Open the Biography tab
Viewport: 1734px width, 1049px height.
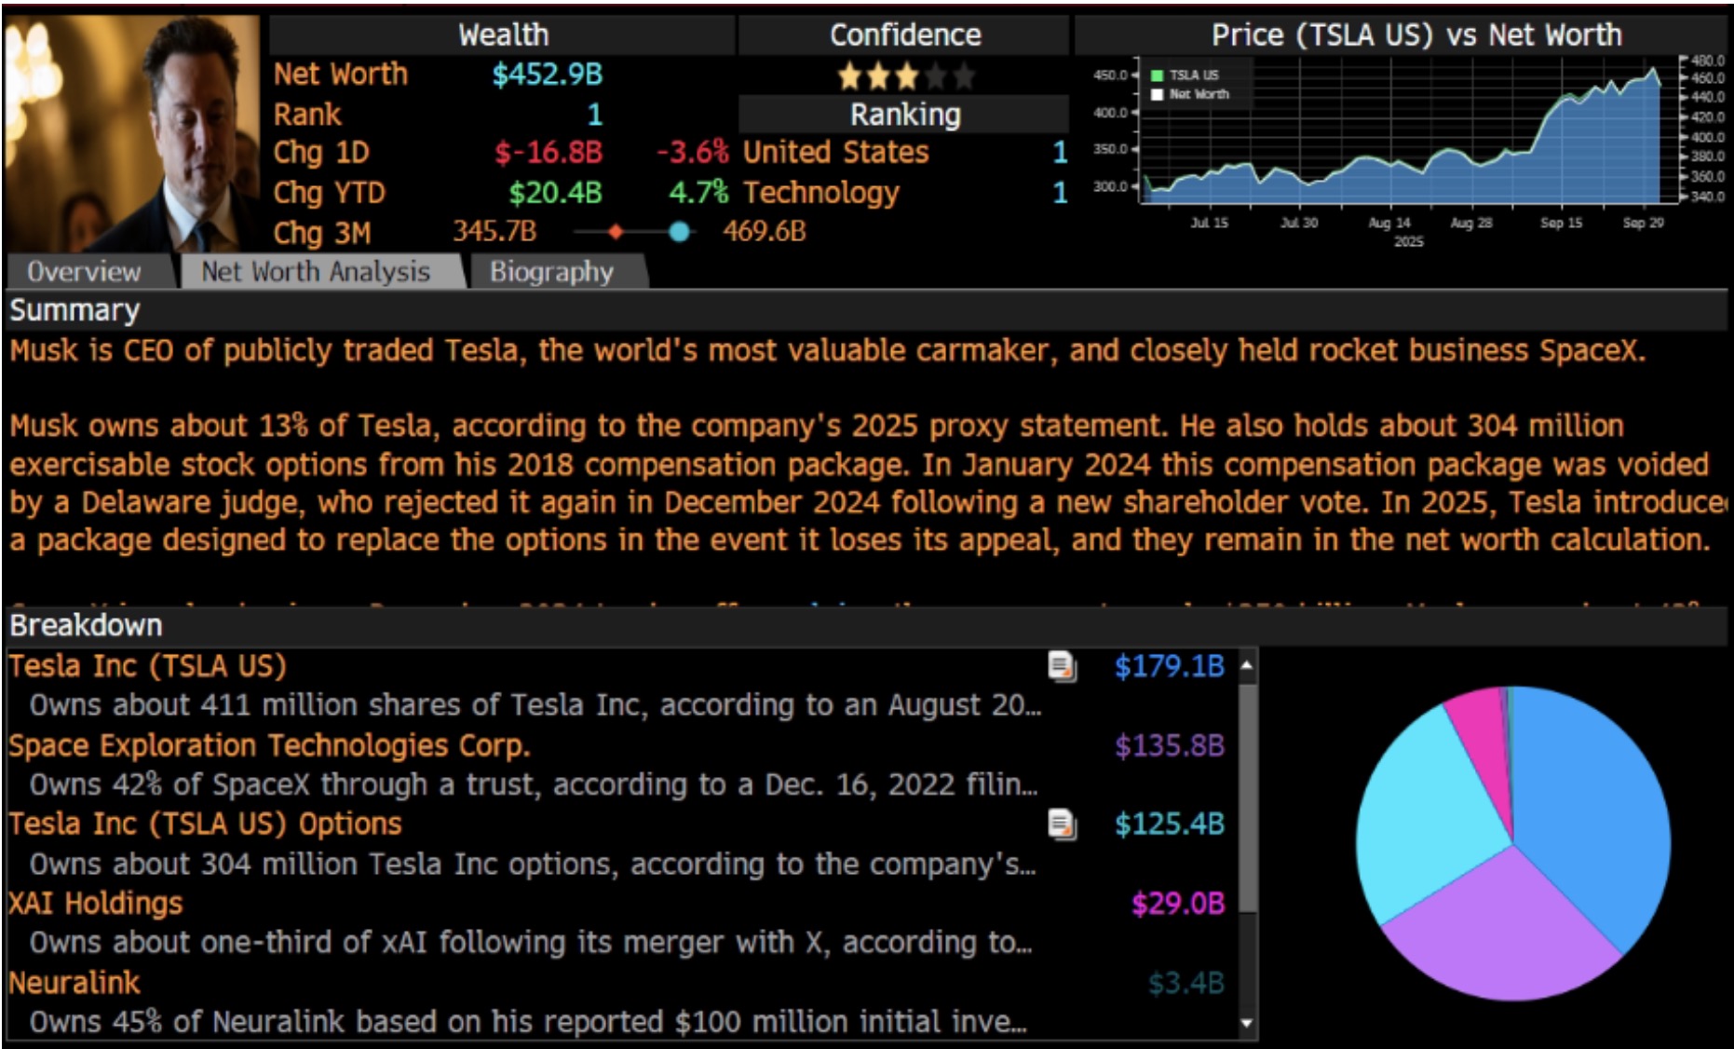click(552, 272)
